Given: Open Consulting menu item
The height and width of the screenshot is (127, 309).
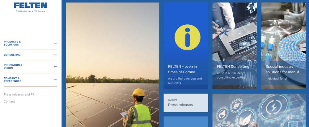Looking at the screenshot, I should pyautogui.click(x=12, y=55).
